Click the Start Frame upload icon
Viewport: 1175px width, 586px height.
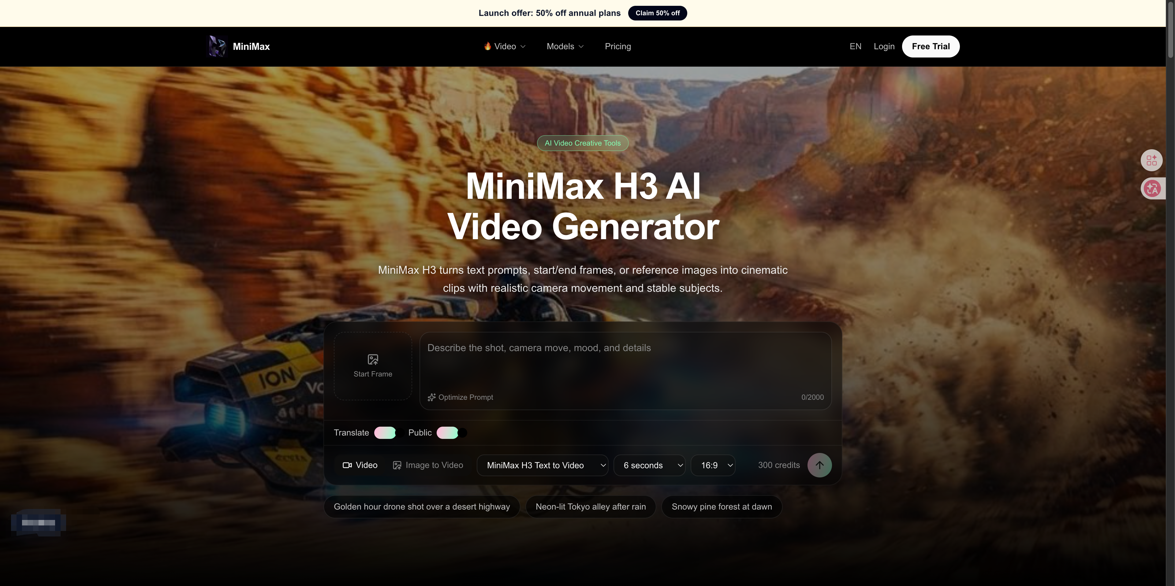(373, 359)
